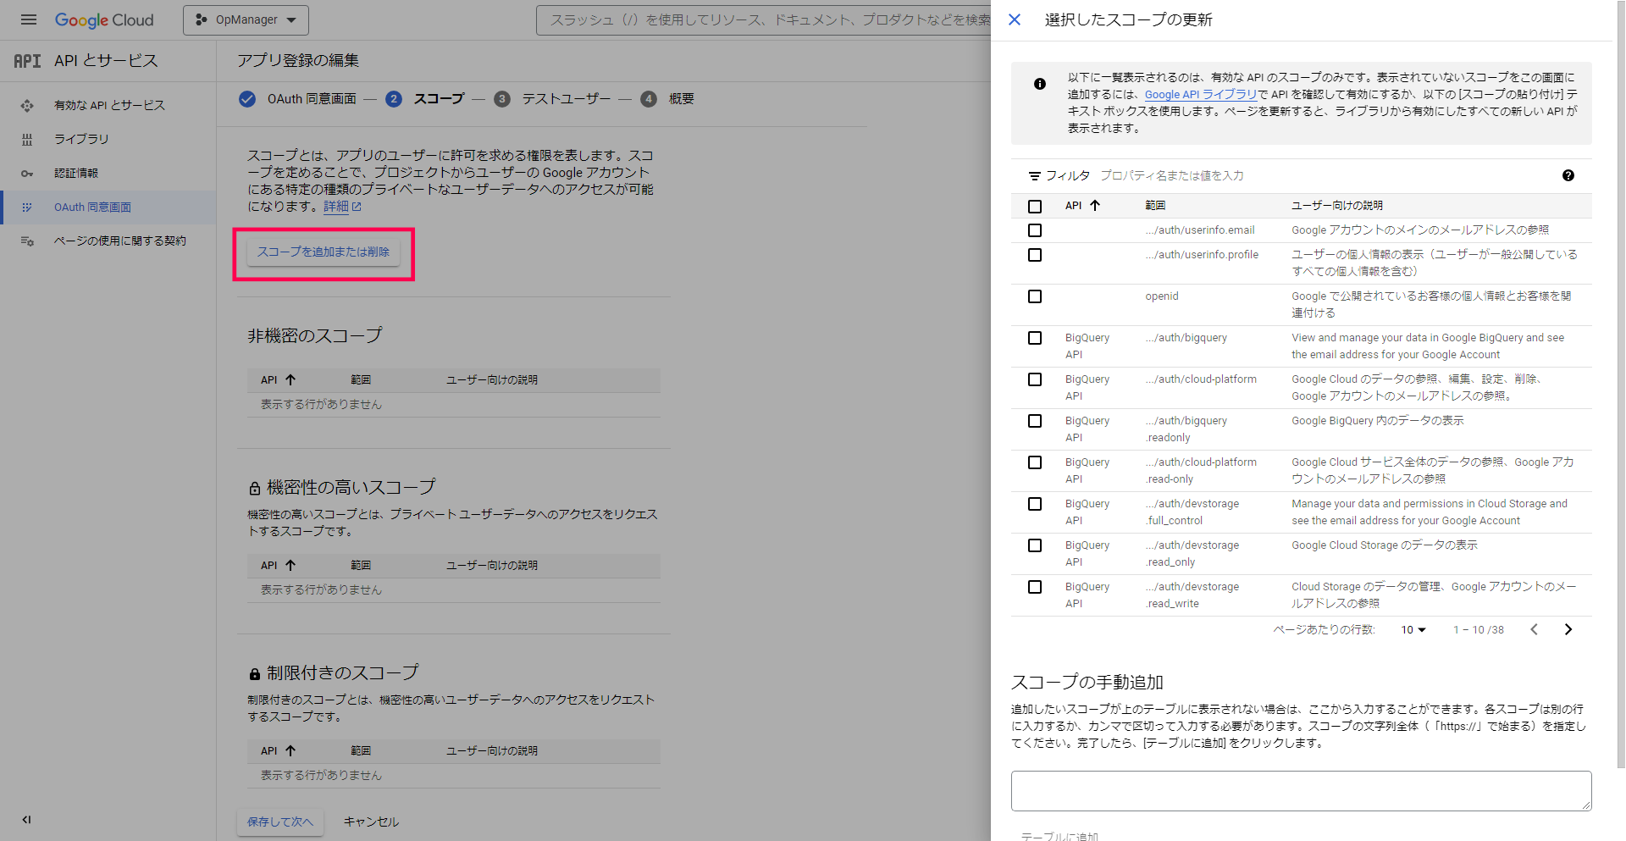
Task: Check the BigQuery auth/cloud-platform scope checkbox
Action: point(1035,379)
